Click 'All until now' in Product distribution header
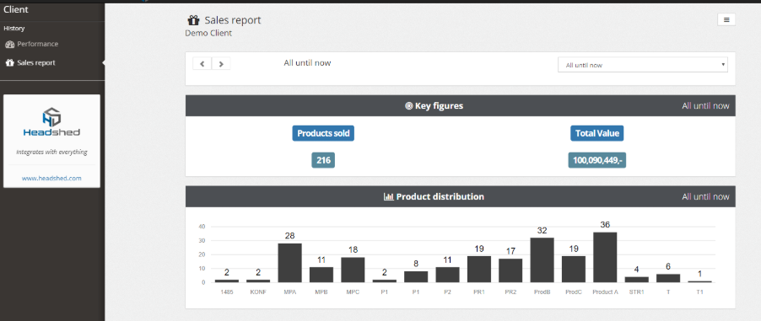The width and height of the screenshot is (761, 321). (x=705, y=196)
